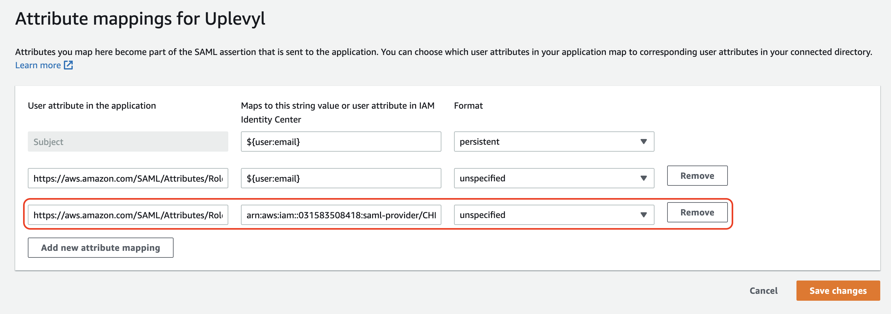Screen dimensions: 891x314
Task: Open the Learn more link
Action: pyautogui.click(x=38, y=65)
